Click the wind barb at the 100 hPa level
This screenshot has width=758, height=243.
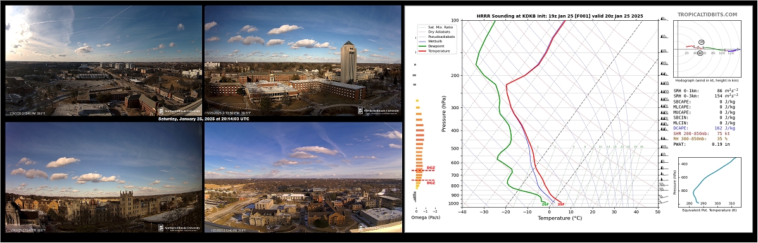point(664,19)
